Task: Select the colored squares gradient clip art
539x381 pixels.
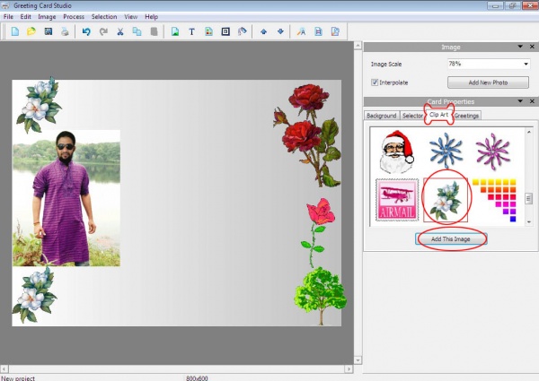Action: pyautogui.click(x=494, y=200)
